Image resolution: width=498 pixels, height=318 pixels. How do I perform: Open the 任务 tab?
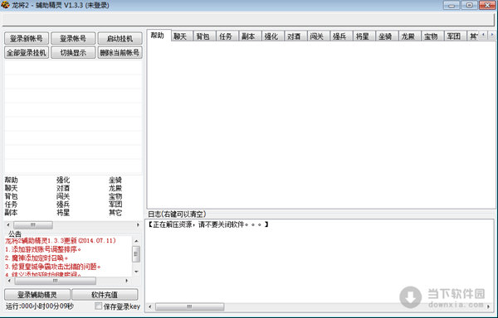click(x=227, y=36)
